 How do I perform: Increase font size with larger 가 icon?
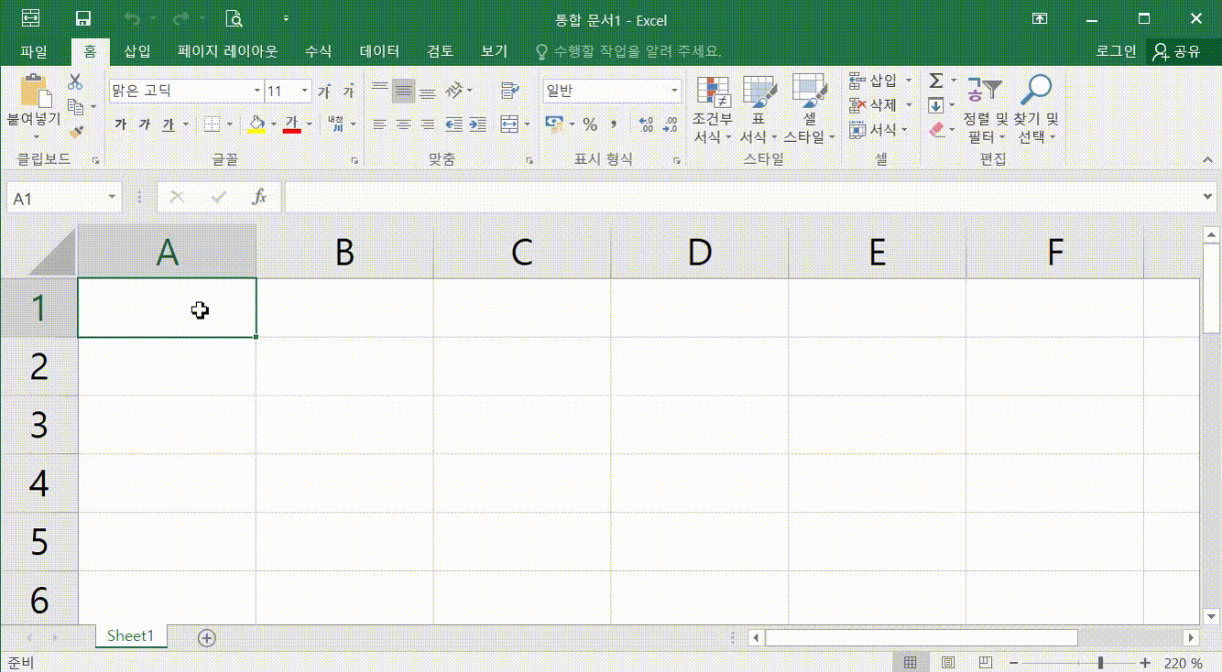(x=324, y=92)
